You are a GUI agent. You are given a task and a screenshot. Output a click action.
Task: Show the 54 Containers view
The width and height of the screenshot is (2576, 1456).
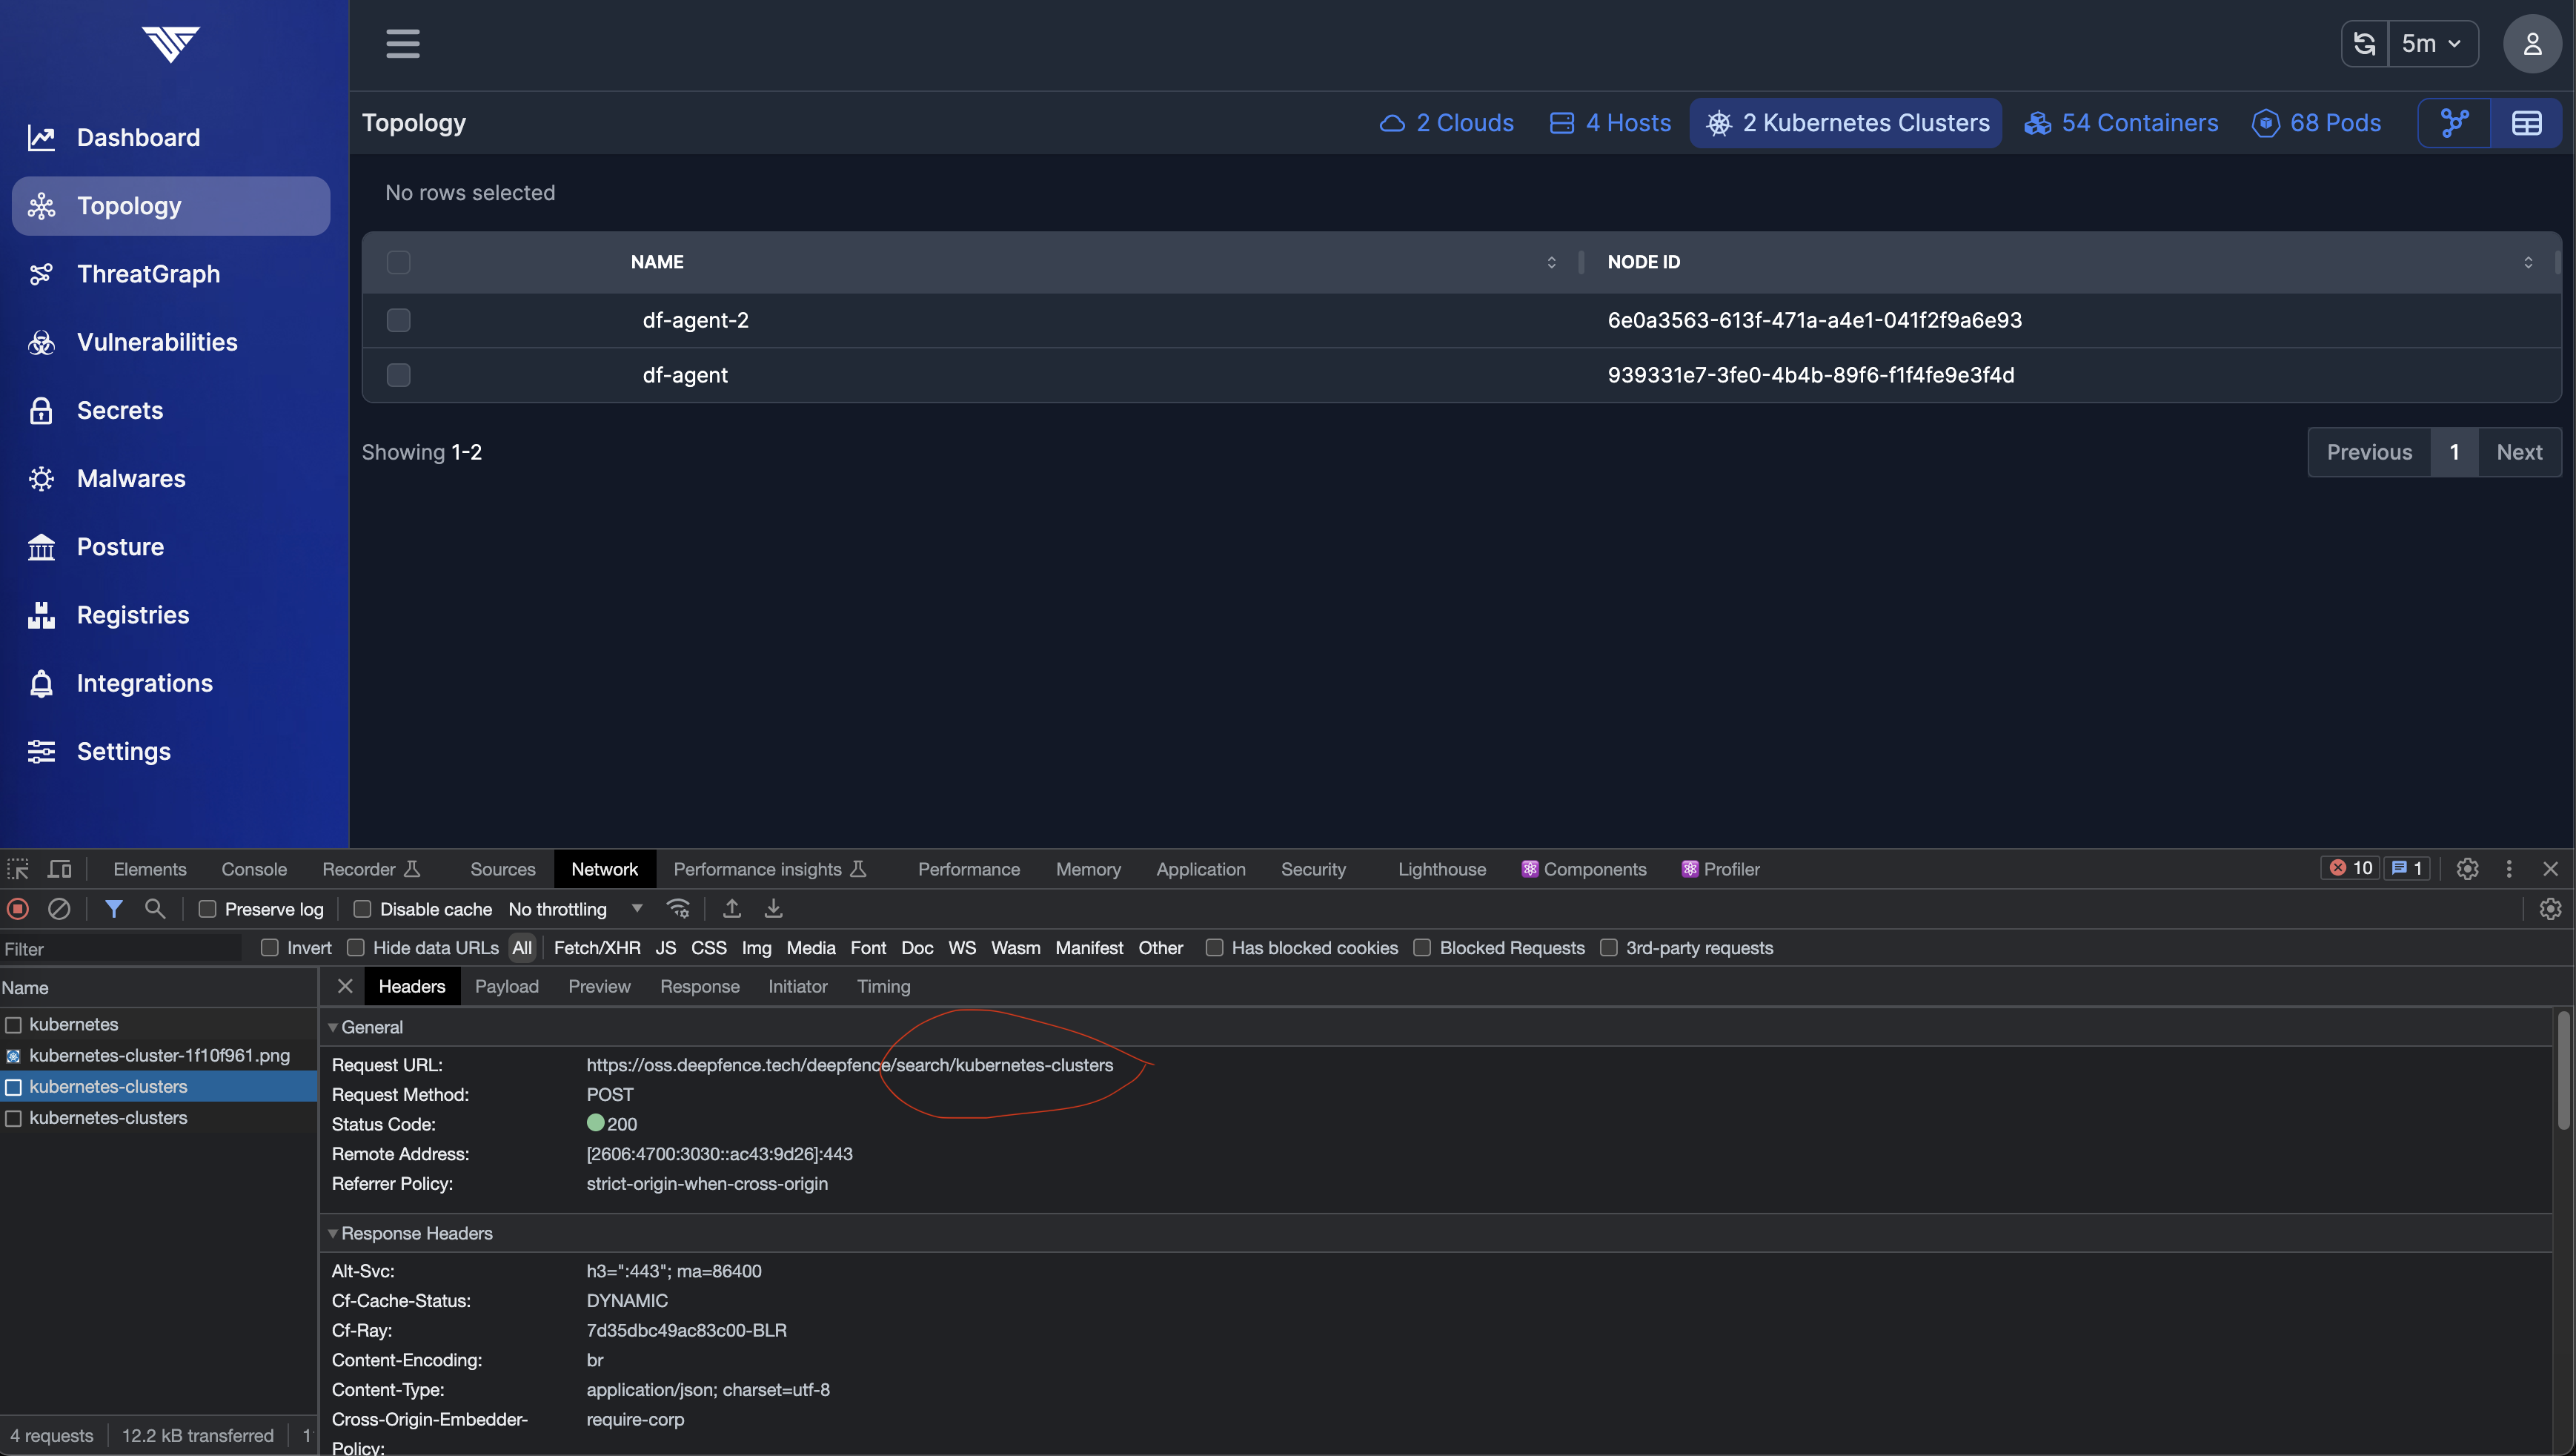(x=2122, y=122)
